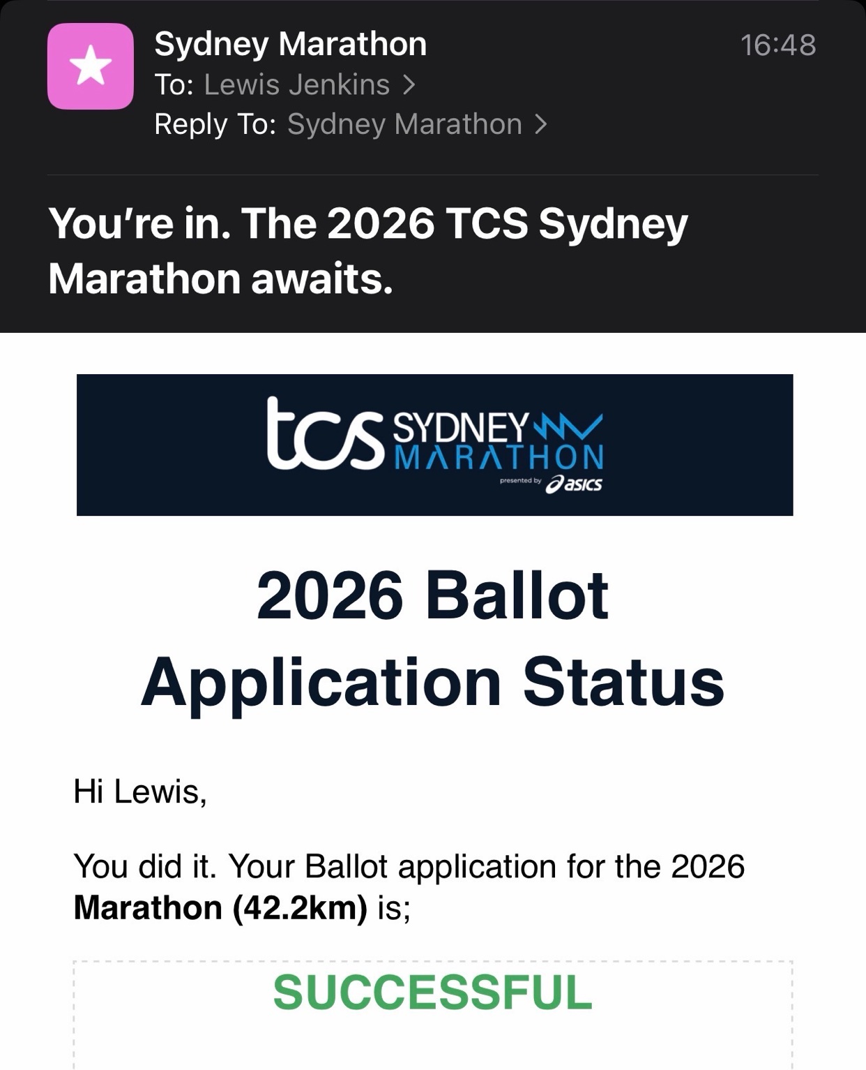The width and height of the screenshot is (866, 1070).
Task: Tap the 'Hi Lewis,' greeting
Action: 140,792
